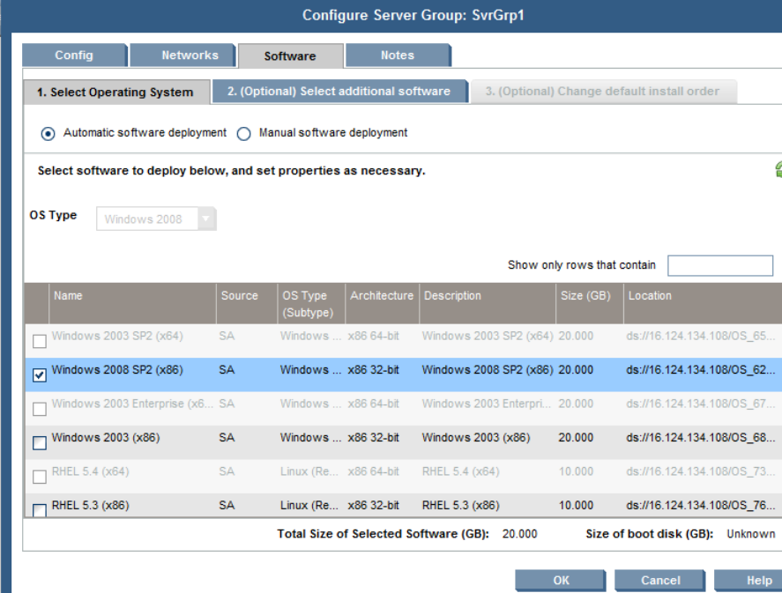Click the Cancel button
This screenshot has width=782, height=593.
tap(660, 581)
